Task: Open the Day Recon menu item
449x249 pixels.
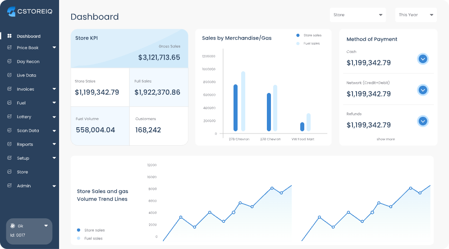Action: click(29, 61)
